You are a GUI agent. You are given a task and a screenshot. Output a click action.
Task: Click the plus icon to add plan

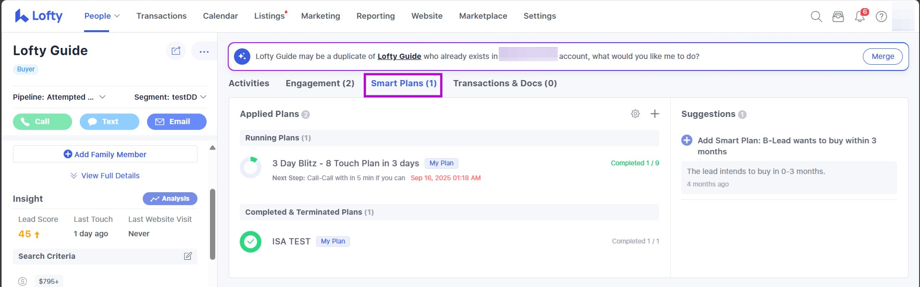tap(654, 114)
